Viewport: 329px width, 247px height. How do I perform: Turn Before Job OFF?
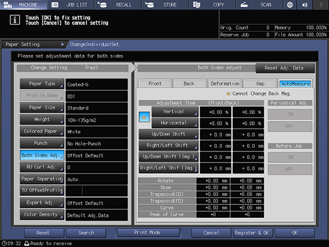coord(290,169)
